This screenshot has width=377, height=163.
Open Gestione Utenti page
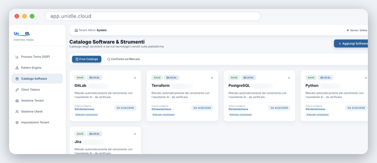[x=37, y=111]
